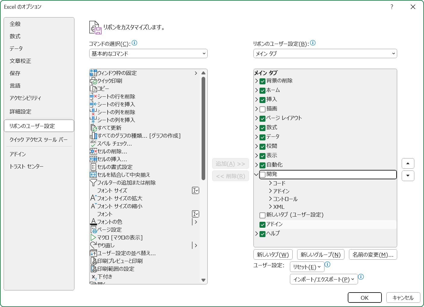Click the フォントの色 icon
Screen dimensions: 424x307
tap(93, 222)
